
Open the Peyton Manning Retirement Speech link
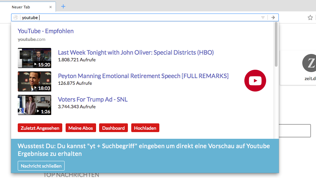[143, 76]
